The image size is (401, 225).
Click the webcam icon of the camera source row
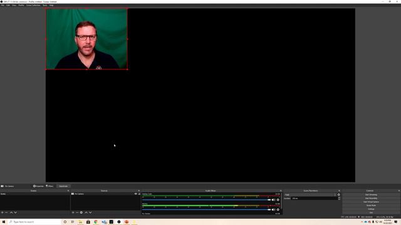pyautogui.click(x=73, y=194)
